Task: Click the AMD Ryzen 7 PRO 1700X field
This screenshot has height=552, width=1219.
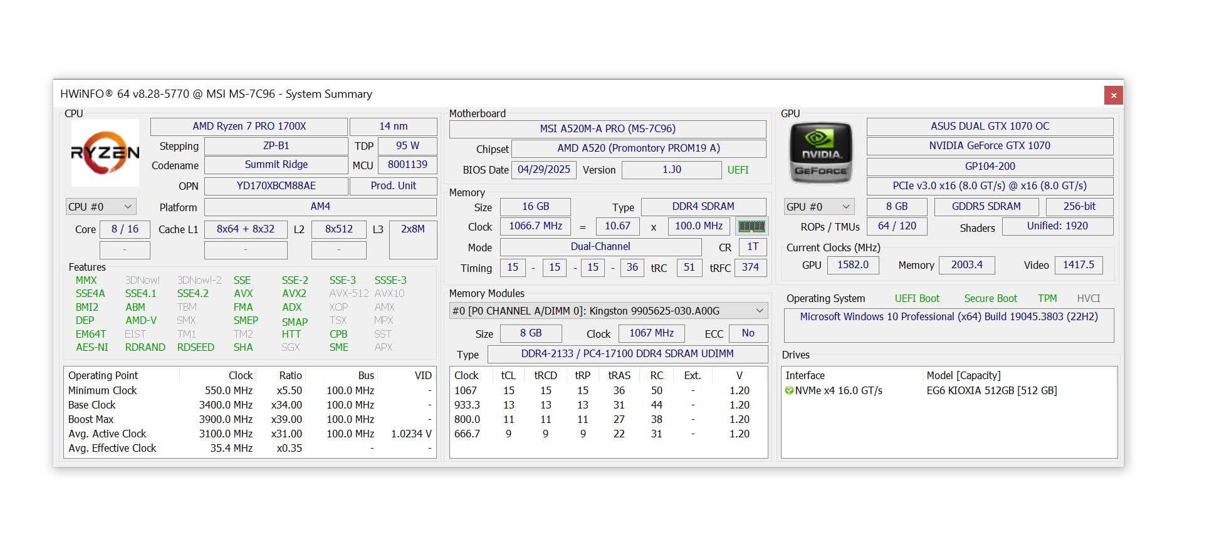Action: point(249,127)
